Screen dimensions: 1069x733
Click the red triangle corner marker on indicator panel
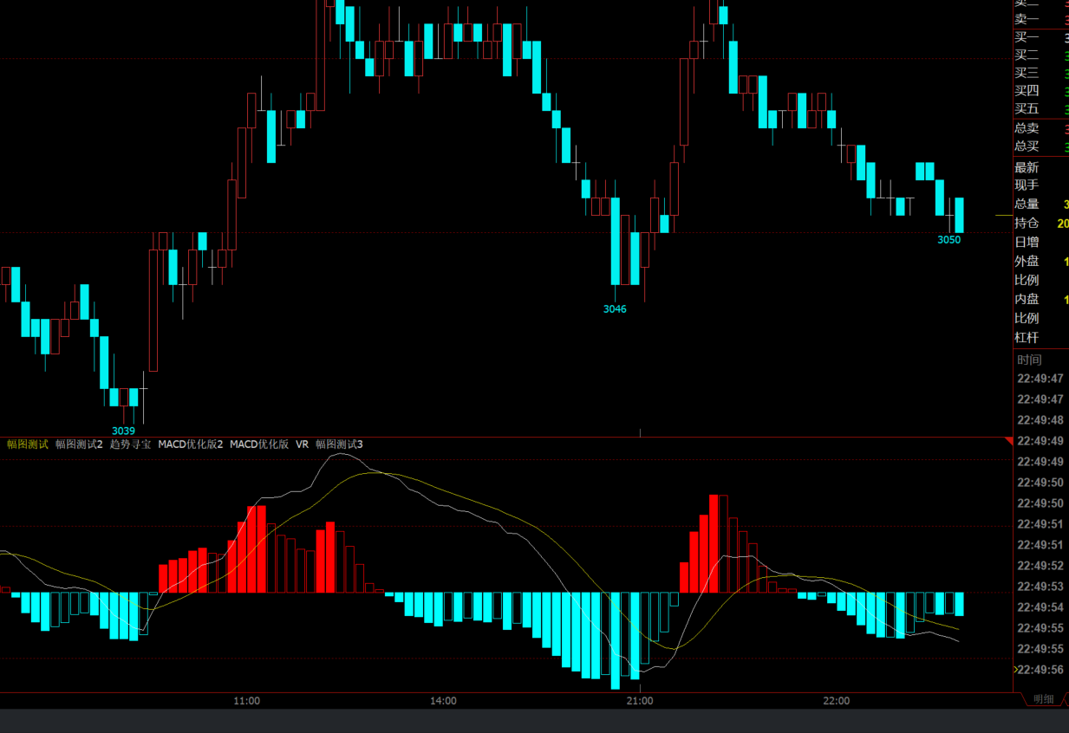[1008, 442]
